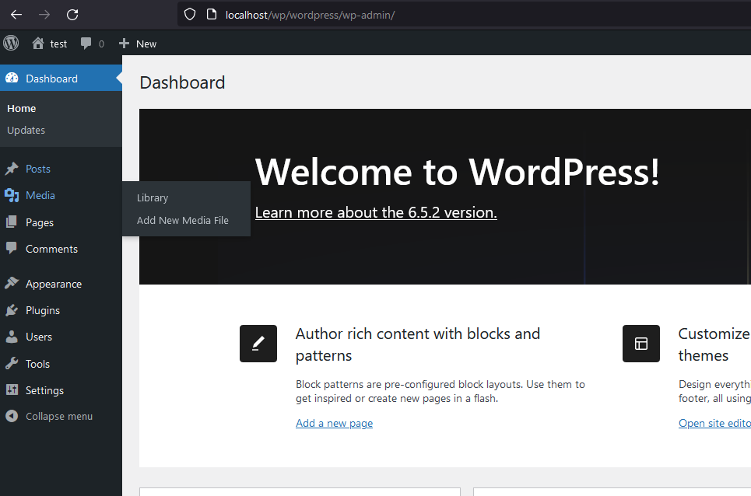Click the Pages icon in sidebar
This screenshot has width=751, height=496.
12,222
